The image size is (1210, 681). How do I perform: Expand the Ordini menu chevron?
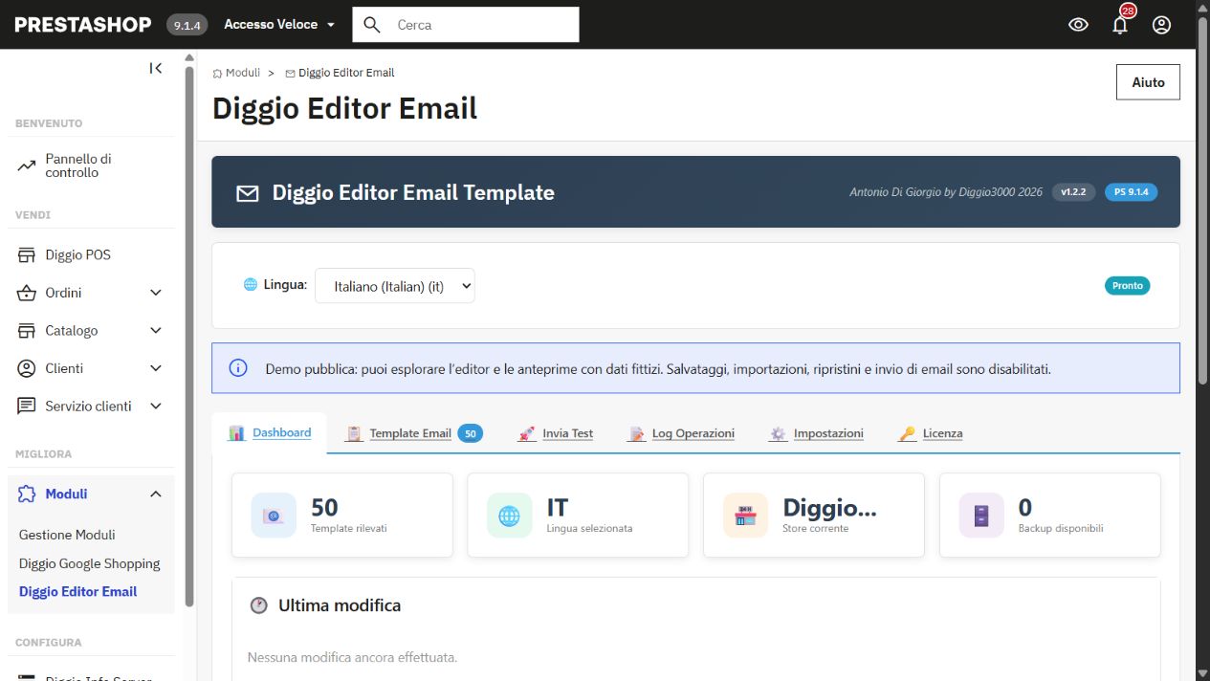[156, 293]
